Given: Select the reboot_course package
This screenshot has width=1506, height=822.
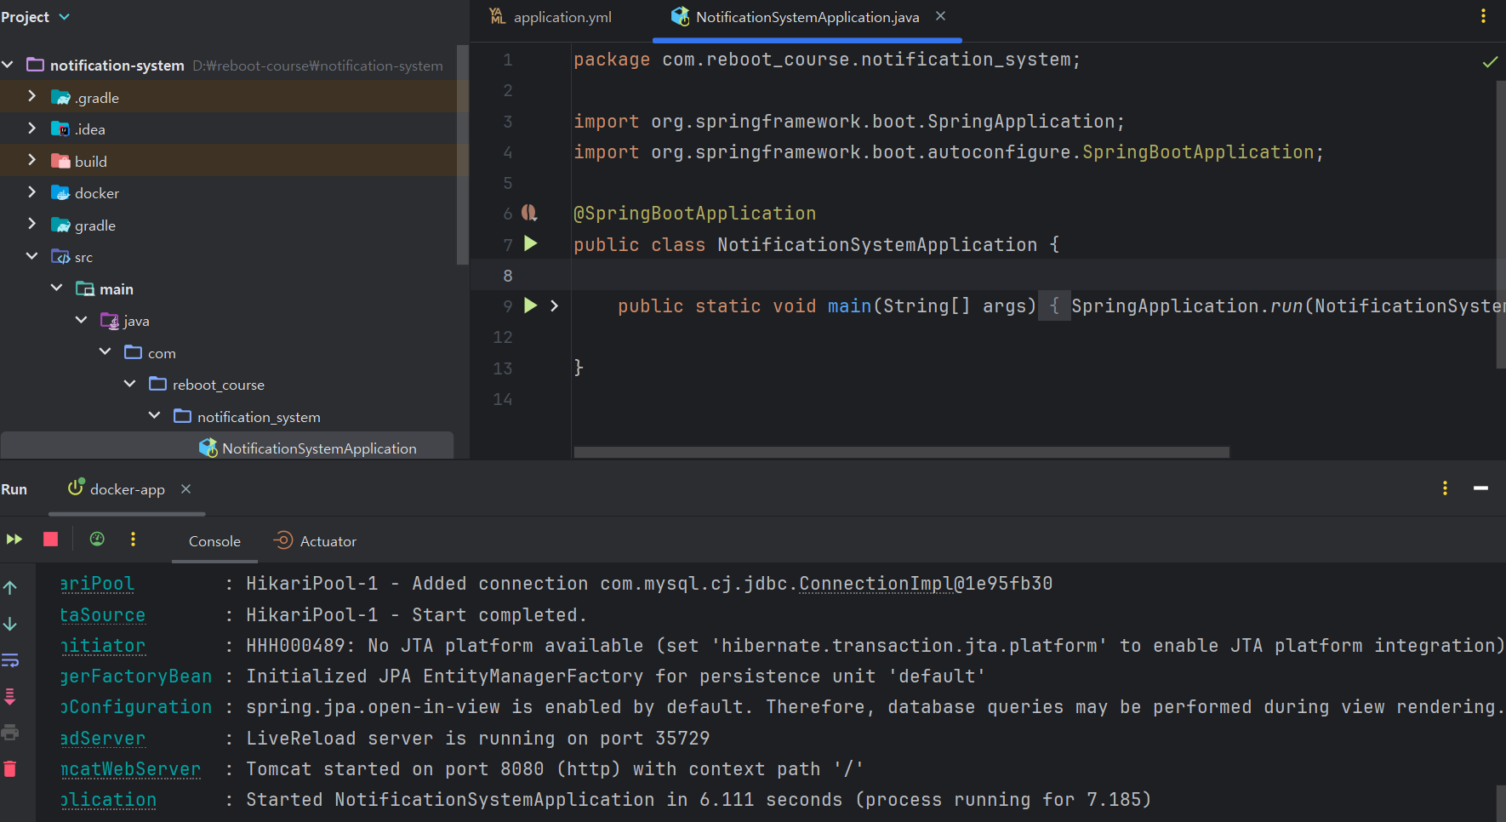Looking at the screenshot, I should [219, 385].
